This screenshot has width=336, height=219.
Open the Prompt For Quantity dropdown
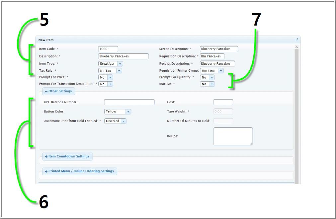tap(211, 77)
